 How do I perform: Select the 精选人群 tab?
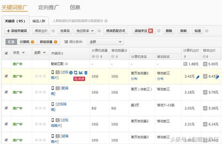point(39,21)
